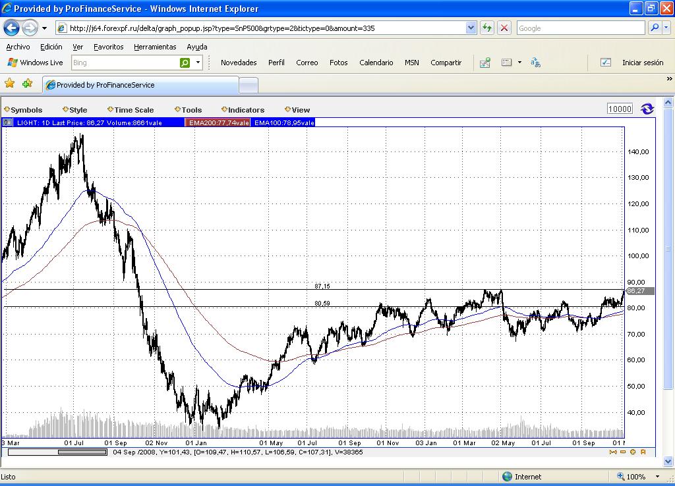This screenshot has width=675, height=486.
Task: Open the Symbols dropdown menu
Action: click(23, 110)
